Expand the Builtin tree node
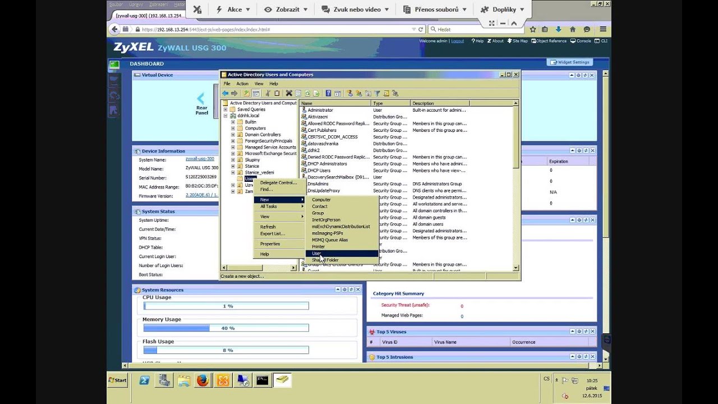 [233, 122]
